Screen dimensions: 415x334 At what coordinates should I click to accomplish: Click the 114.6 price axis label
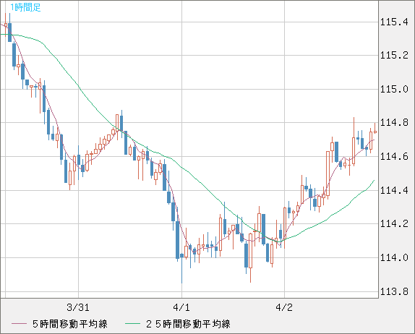click(394, 156)
